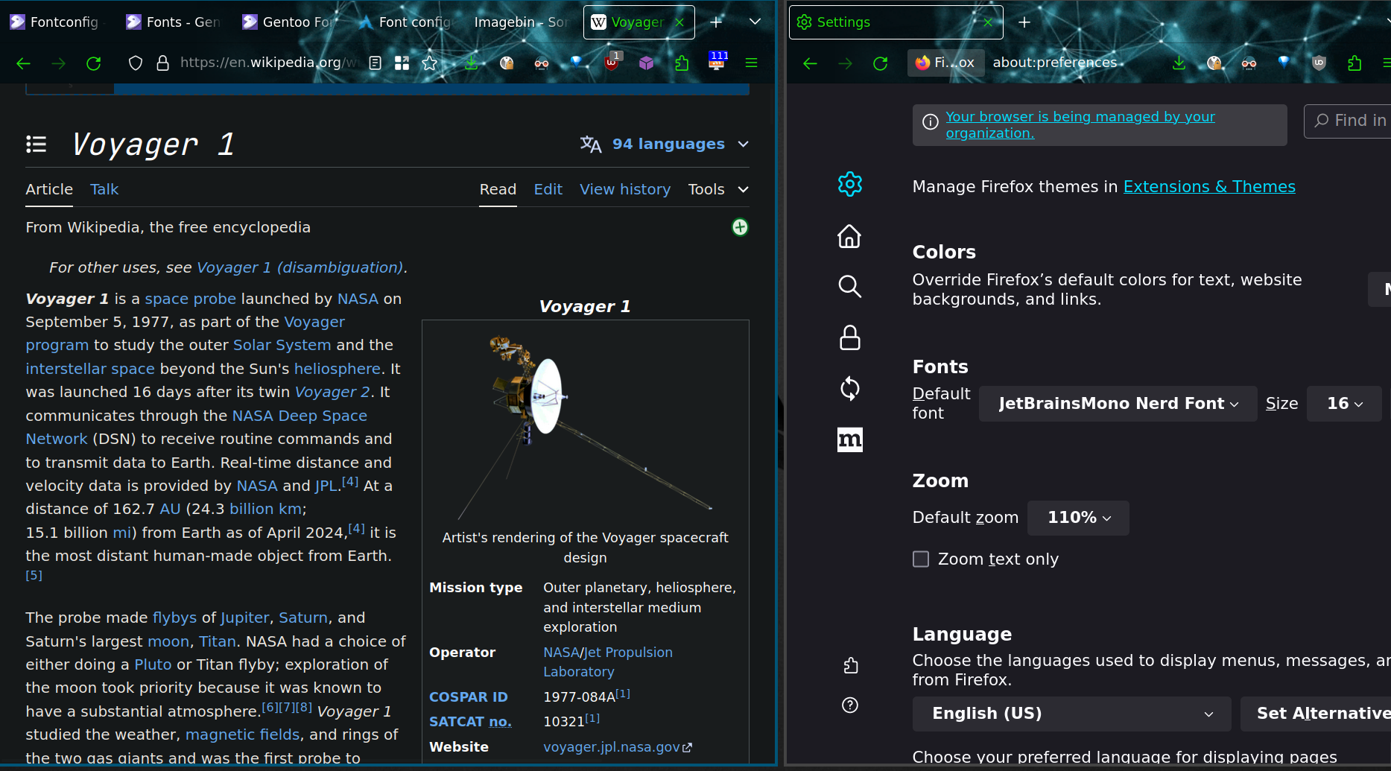Open downloads panel in the Wikipedia window

[472, 63]
